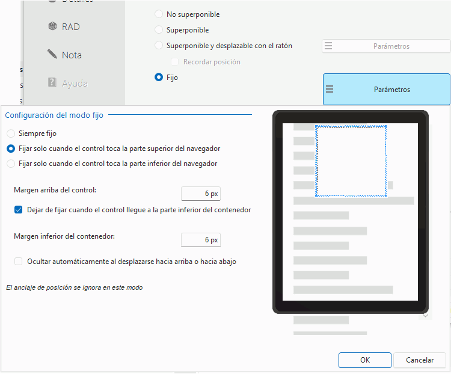451x374 pixels.
Task: Click the menu icon on highlighted Parámetros button
Action: click(x=330, y=89)
